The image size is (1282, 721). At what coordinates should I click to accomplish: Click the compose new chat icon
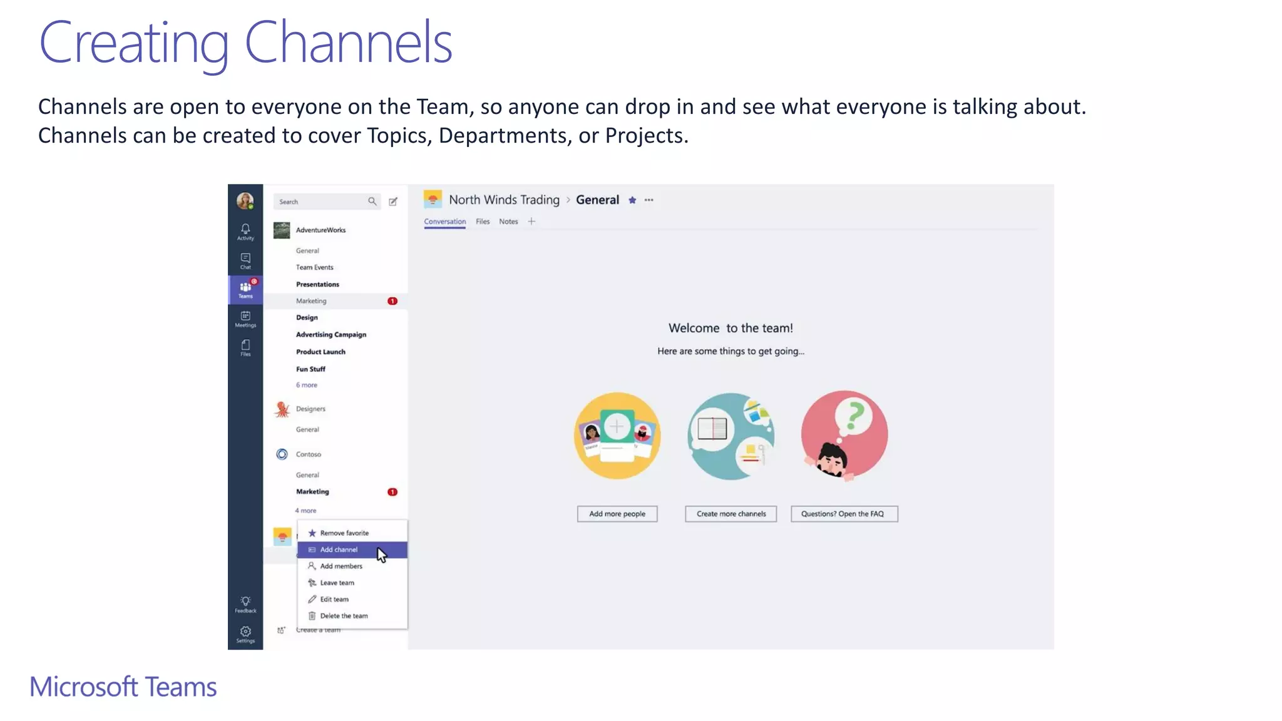pos(393,202)
